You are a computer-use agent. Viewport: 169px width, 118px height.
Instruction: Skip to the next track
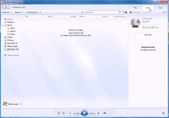92,113
